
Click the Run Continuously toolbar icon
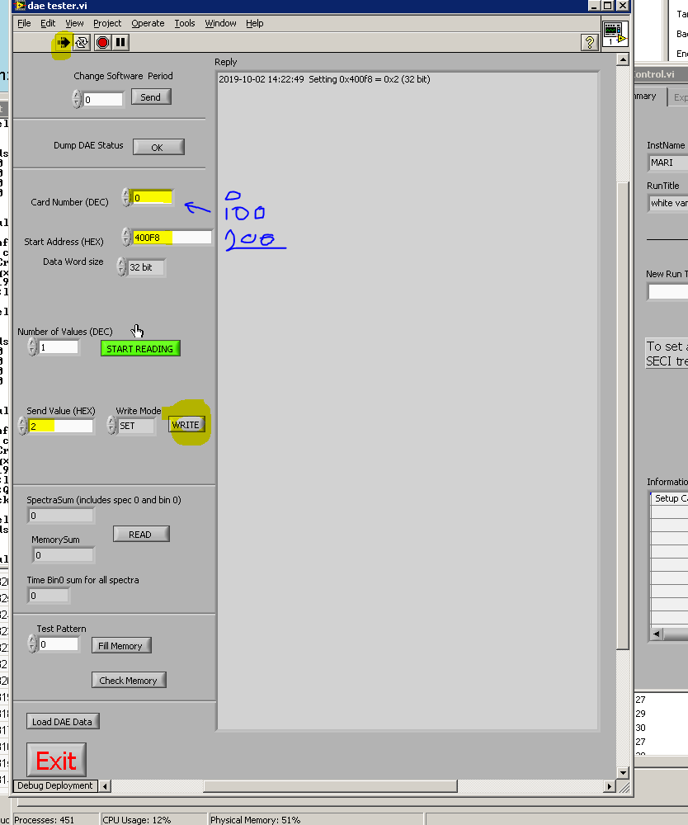point(80,42)
